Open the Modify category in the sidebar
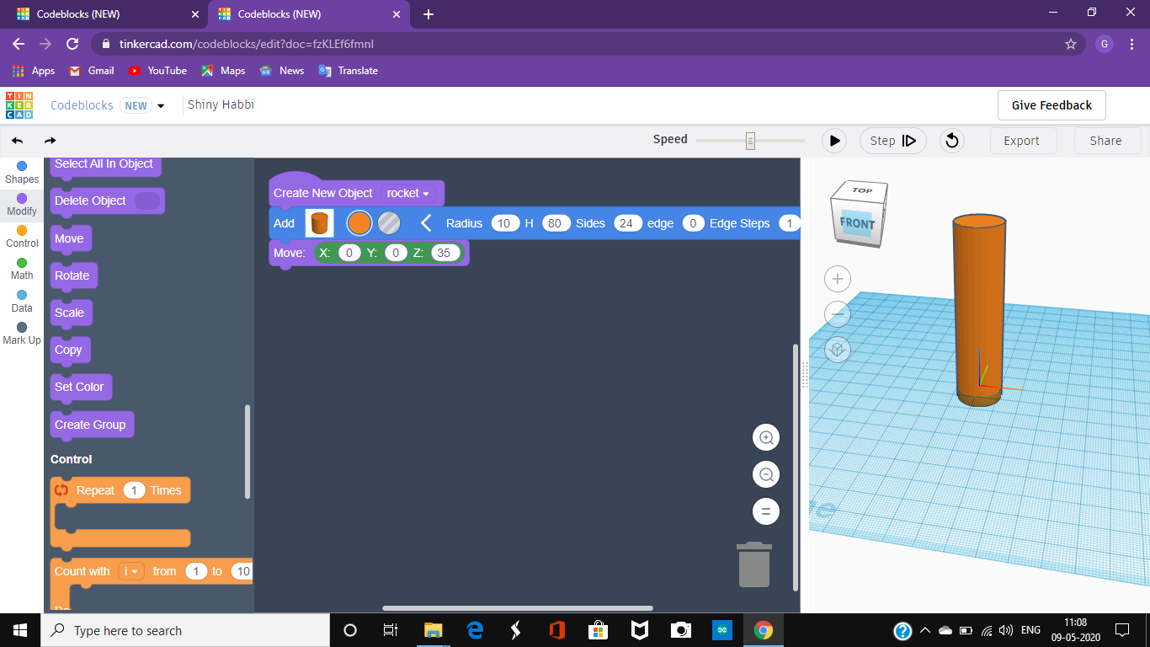 (21, 202)
